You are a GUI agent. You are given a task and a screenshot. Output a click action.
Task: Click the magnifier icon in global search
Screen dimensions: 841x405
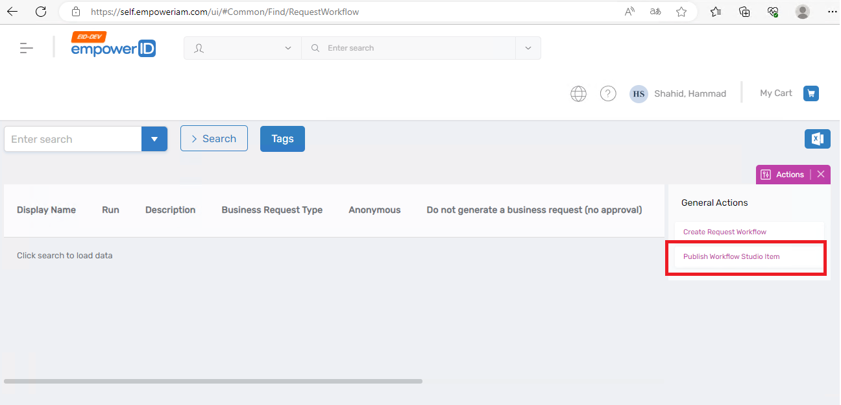tap(315, 48)
